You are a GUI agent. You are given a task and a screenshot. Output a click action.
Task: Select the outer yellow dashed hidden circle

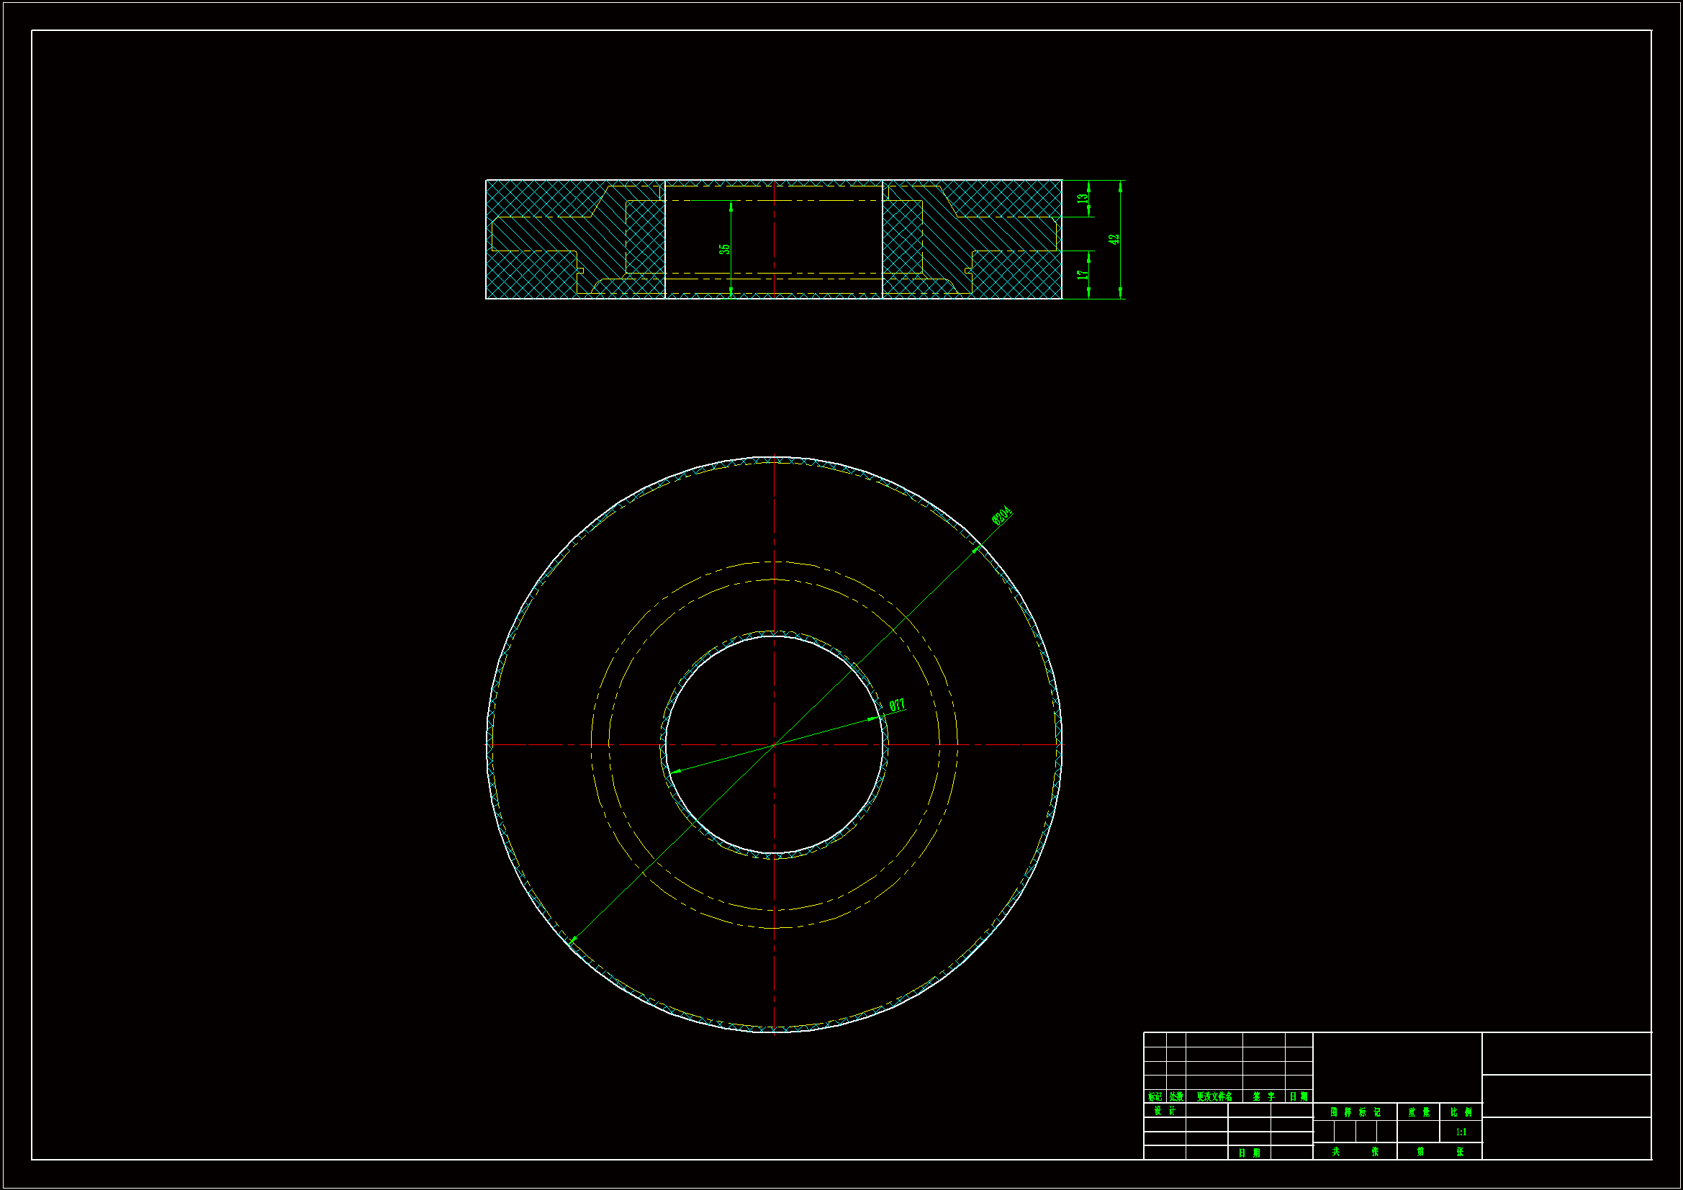[645, 616]
